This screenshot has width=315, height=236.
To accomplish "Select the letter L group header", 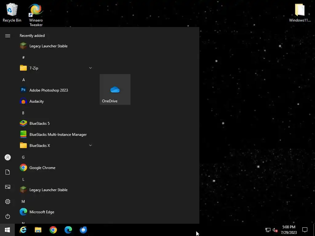I will click(23, 179).
